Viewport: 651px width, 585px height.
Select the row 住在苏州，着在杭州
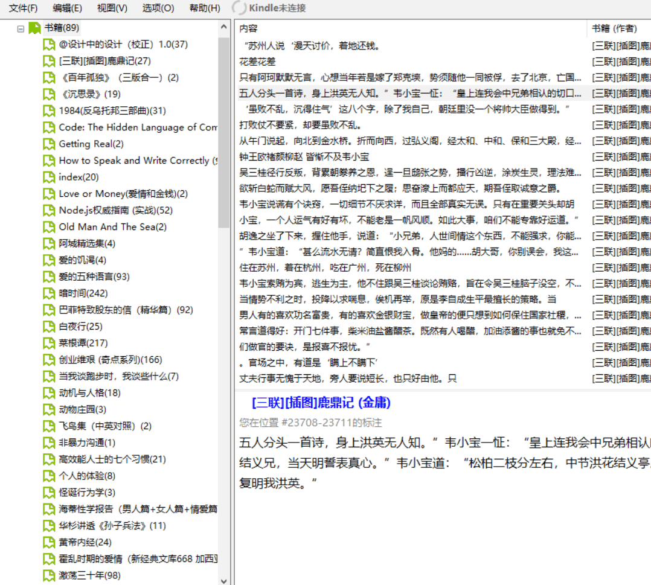coord(325,268)
